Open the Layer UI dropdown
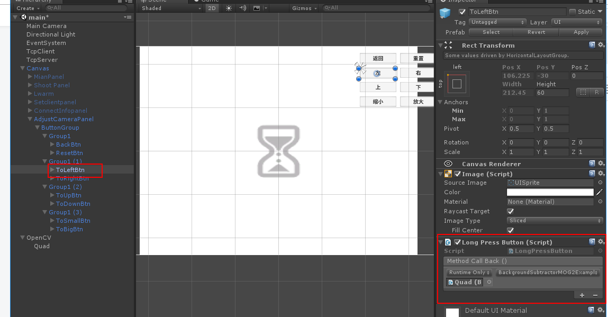This screenshot has height=317, width=608. 577,23
